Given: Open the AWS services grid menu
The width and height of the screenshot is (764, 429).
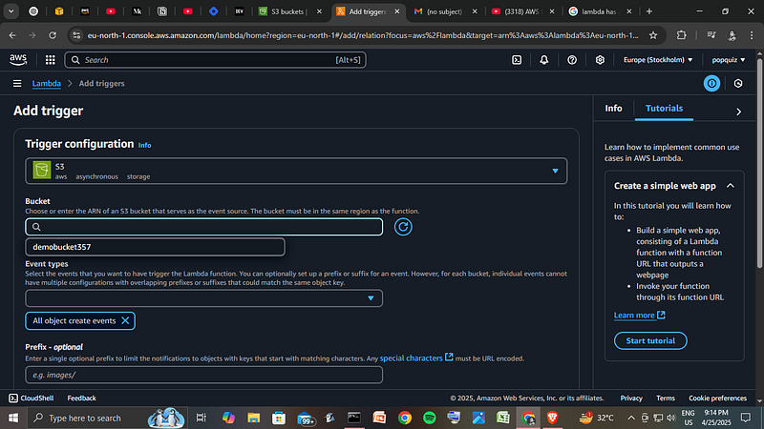Looking at the screenshot, I should point(51,60).
